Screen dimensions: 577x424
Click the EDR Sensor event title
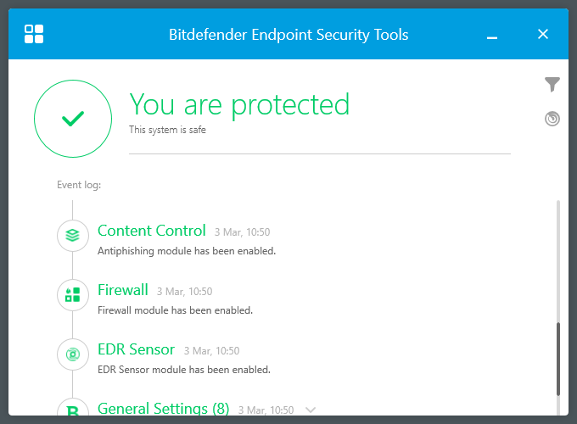pyautogui.click(x=136, y=349)
